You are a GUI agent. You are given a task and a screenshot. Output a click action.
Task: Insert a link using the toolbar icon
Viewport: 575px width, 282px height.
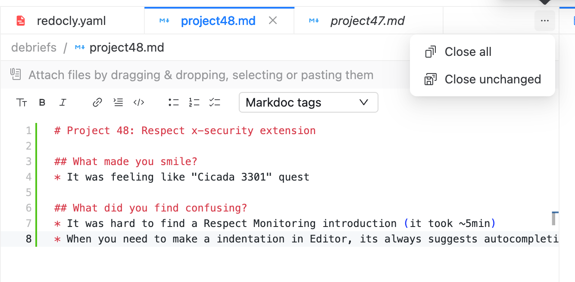97,102
